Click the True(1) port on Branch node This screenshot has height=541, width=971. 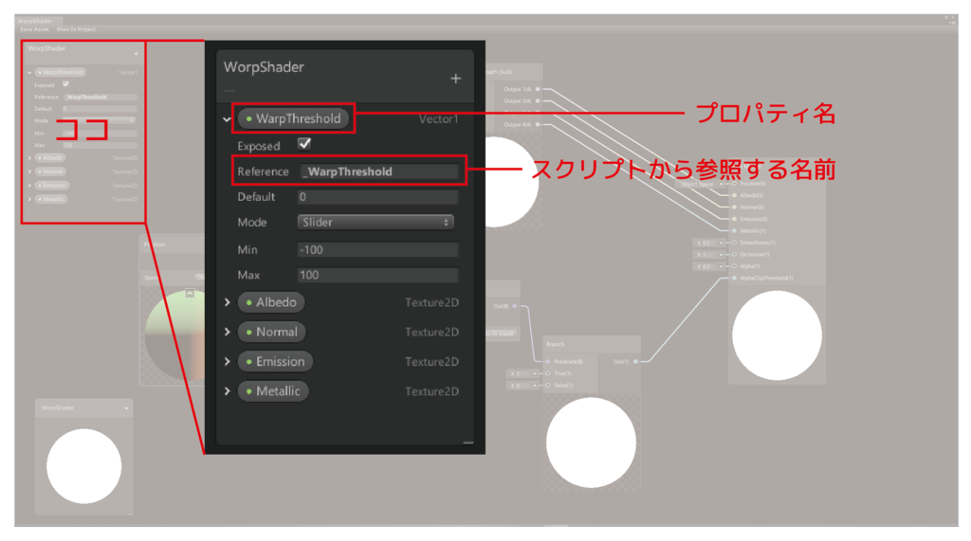tap(547, 373)
